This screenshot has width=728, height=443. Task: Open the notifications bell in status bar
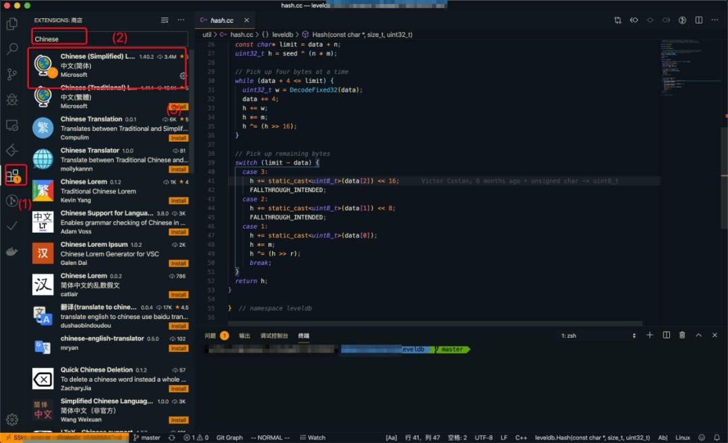tap(717, 438)
